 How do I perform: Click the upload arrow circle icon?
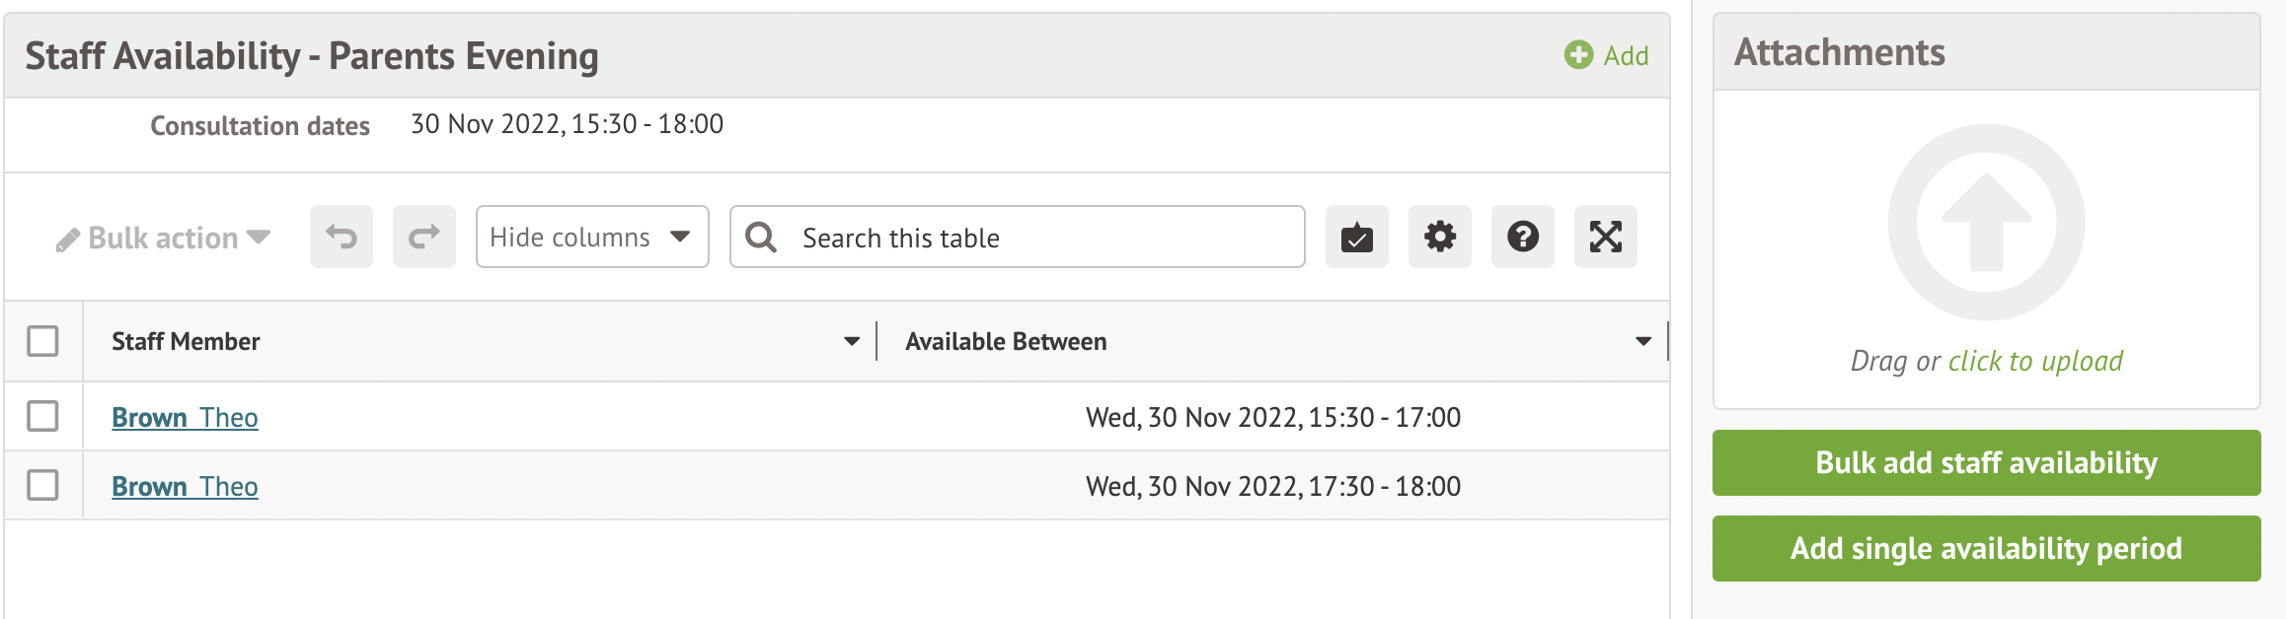tap(1986, 223)
